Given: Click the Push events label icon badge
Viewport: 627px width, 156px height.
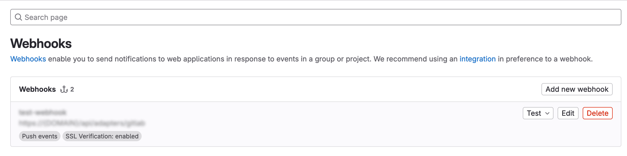Looking at the screenshot, I should coord(39,136).
